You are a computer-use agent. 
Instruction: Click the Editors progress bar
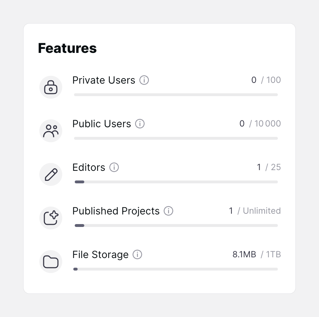click(x=176, y=182)
